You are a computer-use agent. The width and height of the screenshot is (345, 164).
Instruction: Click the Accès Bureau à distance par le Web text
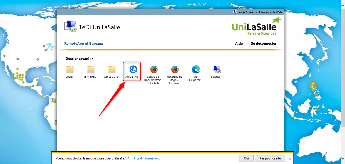click(x=260, y=12)
